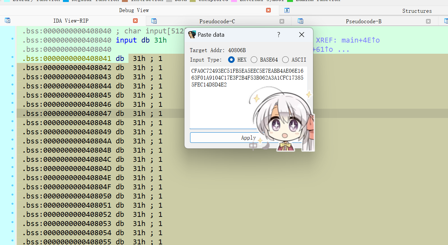448x245 pixels.
Task: Switch to the Pseudocode-B tab
Action: (x=363, y=21)
